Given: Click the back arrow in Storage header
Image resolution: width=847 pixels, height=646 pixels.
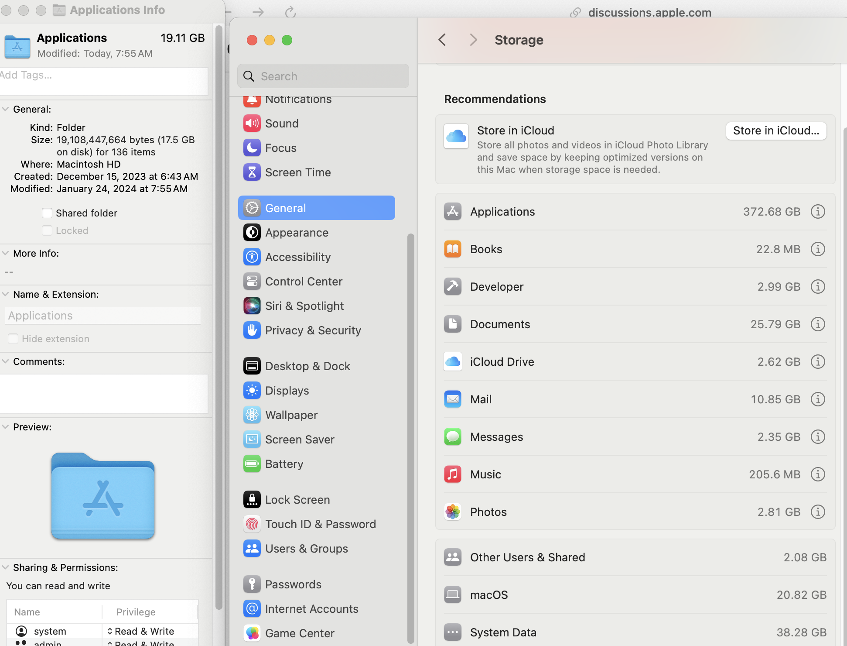Looking at the screenshot, I should (x=442, y=40).
